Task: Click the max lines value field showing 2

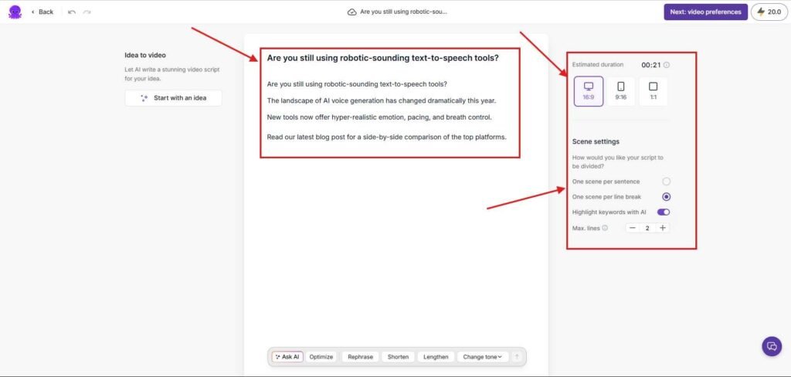Action: coord(647,228)
